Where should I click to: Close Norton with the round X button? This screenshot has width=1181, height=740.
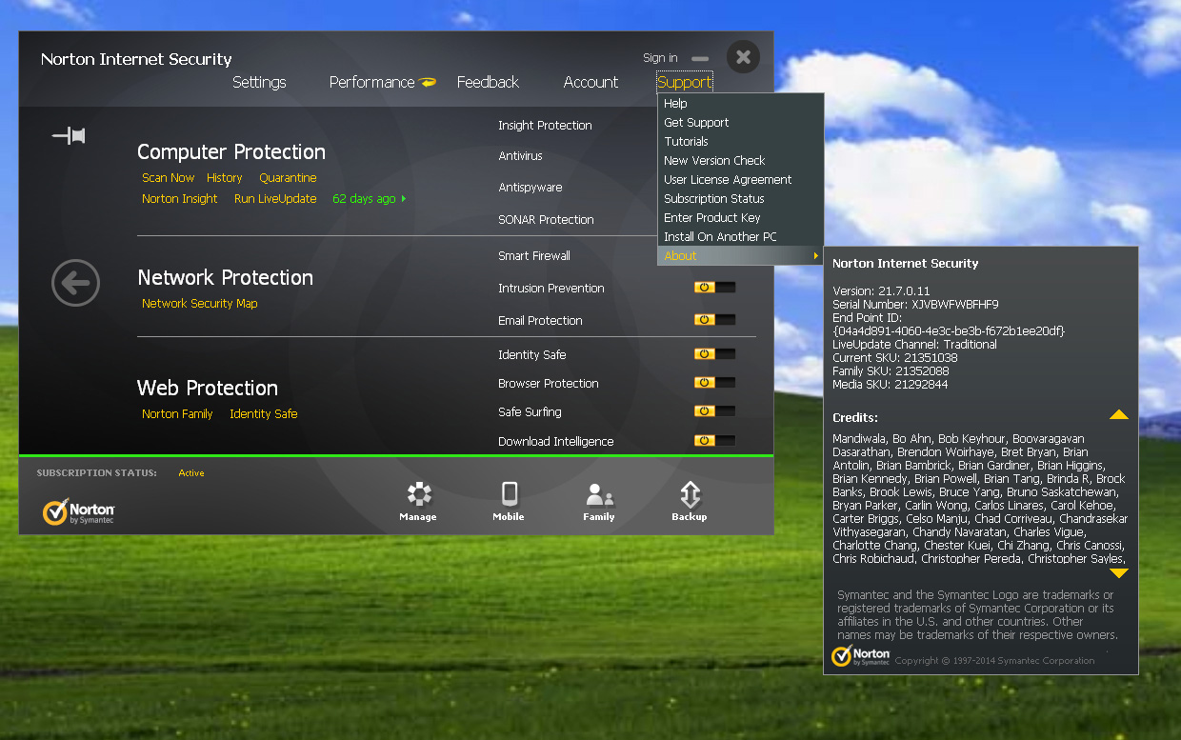743,57
